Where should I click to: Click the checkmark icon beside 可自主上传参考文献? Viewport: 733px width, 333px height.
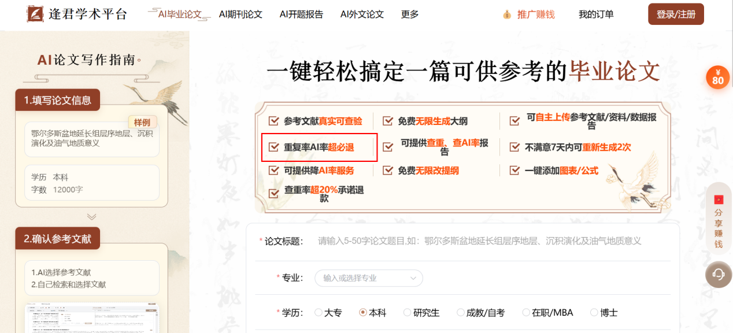coord(515,121)
